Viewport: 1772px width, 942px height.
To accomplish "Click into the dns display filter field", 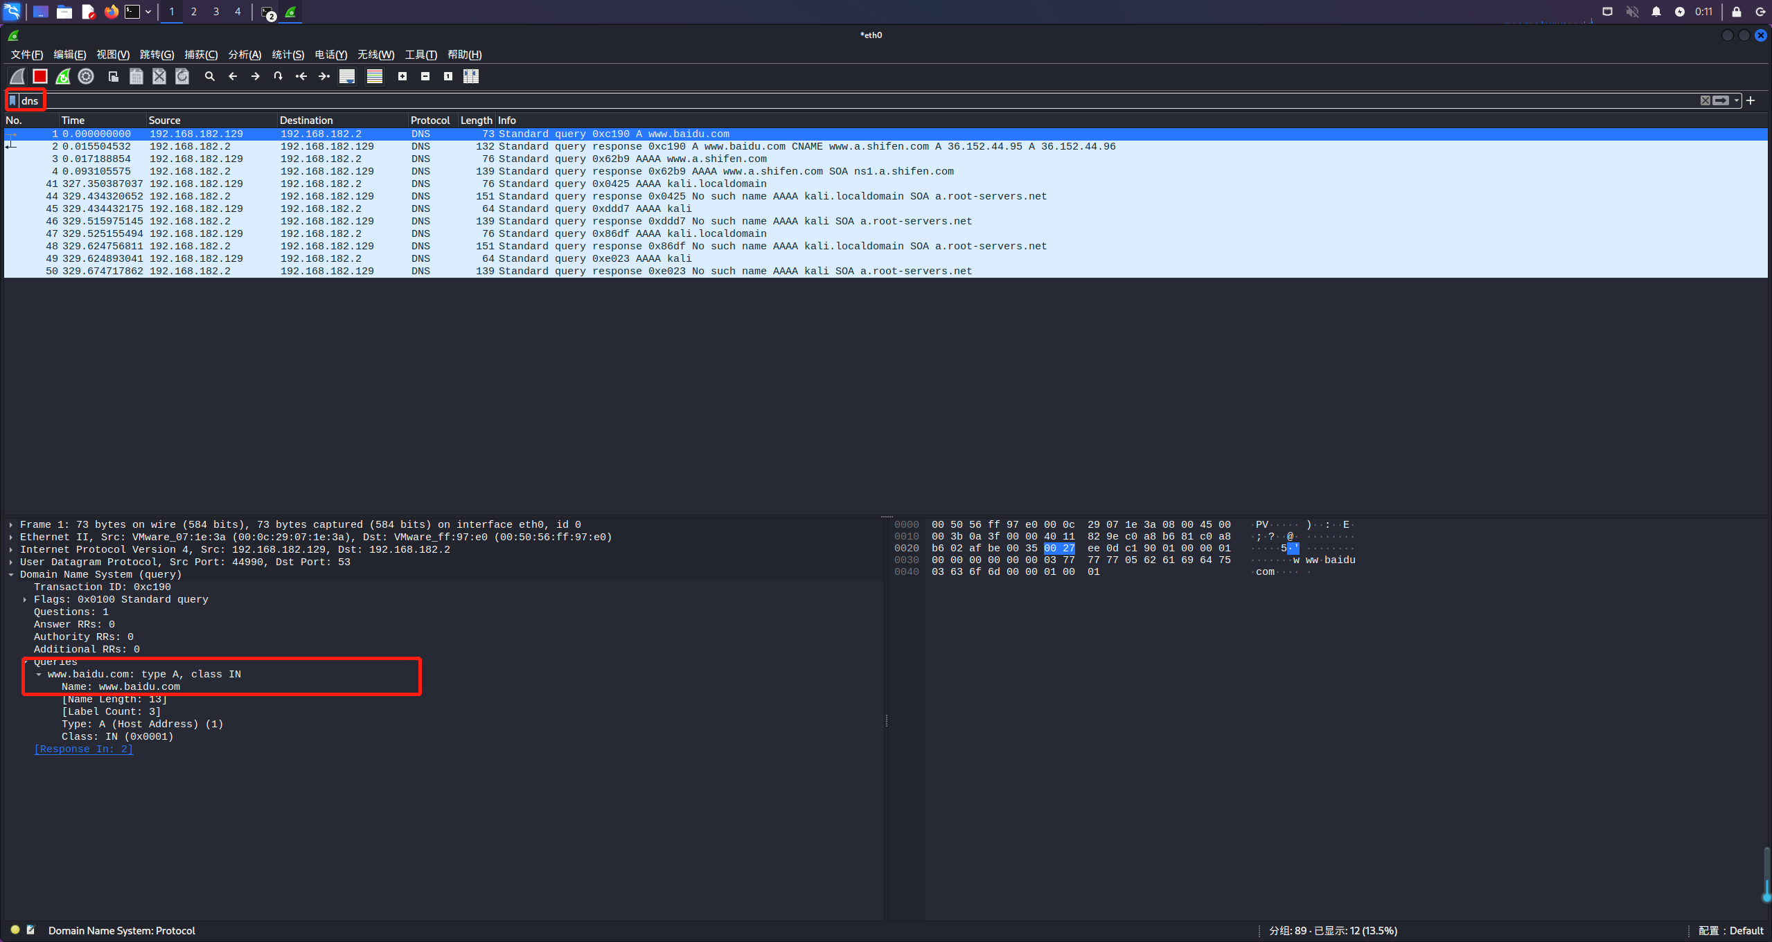I will tap(858, 100).
